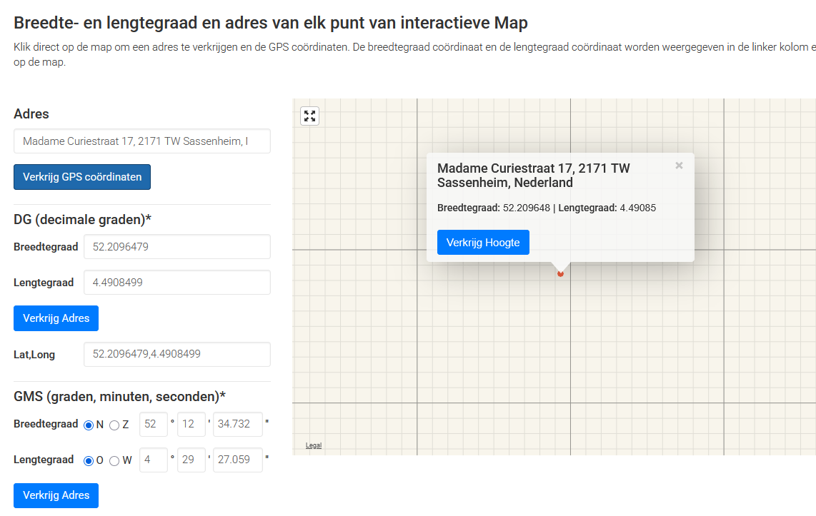Click Verkrijg Hoogte in the popup
This screenshot has height=516, width=816.
coord(483,243)
